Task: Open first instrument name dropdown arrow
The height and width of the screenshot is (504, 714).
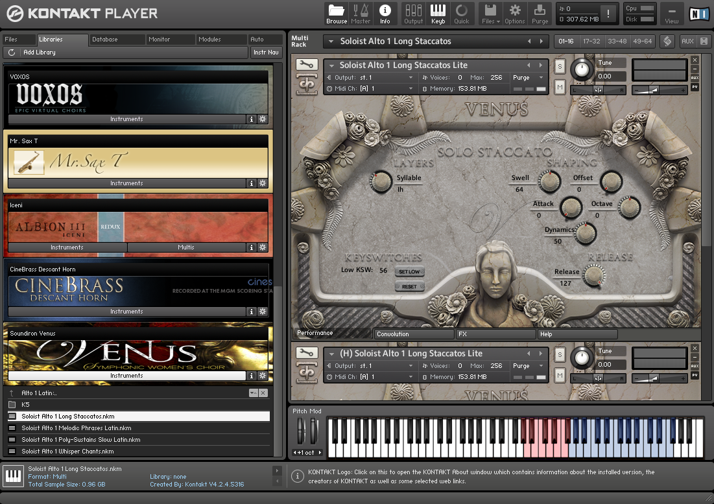Action: point(331,65)
